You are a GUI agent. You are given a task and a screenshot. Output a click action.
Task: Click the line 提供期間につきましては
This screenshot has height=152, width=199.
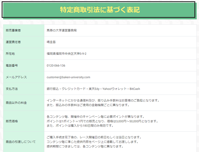click(x=85, y=146)
